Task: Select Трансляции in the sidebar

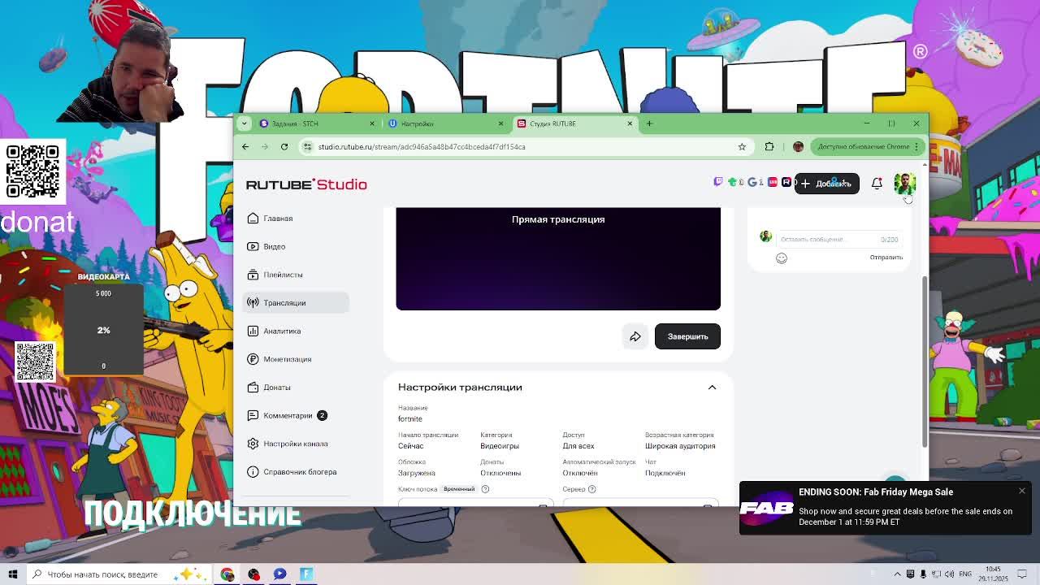Action: (x=296, y=303)
